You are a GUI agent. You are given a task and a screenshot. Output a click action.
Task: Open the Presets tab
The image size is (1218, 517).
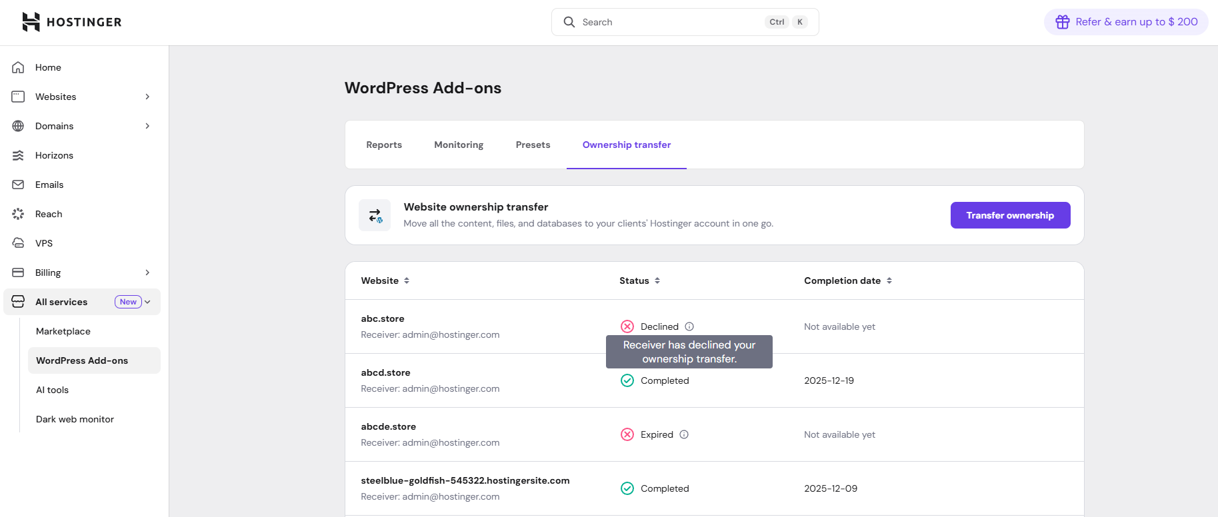tap(533, 145)
